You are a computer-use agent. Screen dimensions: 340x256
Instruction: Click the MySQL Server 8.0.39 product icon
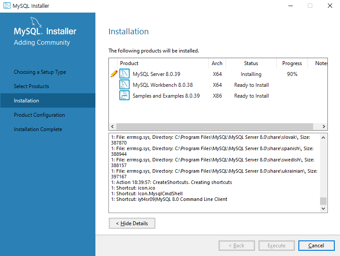pyautogui.click(x=124, y=74)
